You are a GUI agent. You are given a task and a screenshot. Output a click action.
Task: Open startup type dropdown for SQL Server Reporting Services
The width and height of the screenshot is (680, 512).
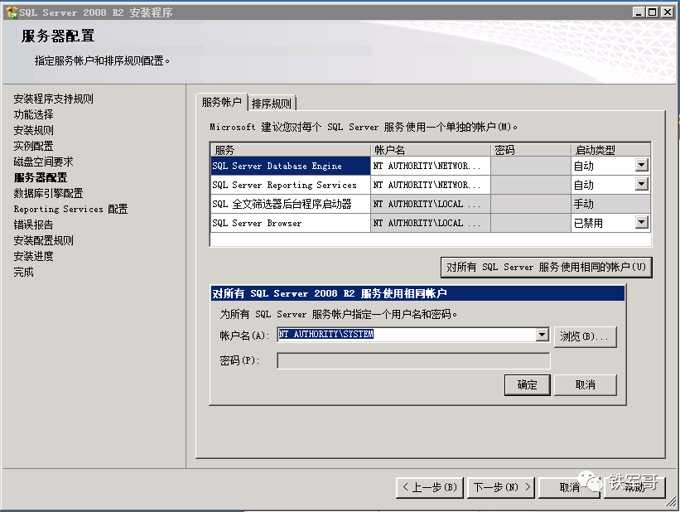pyautogui.click(x=641, y=185)
